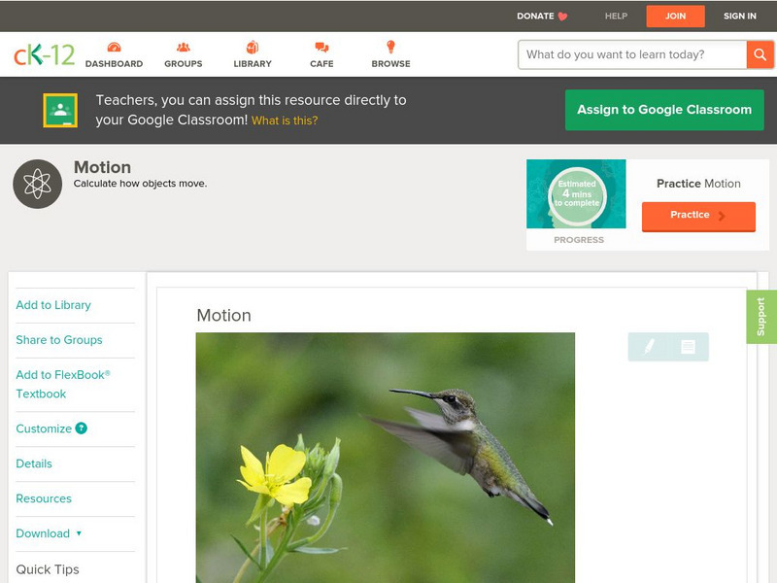
Task: Select the notes tool icon
Action: click(x=688, y=347)
